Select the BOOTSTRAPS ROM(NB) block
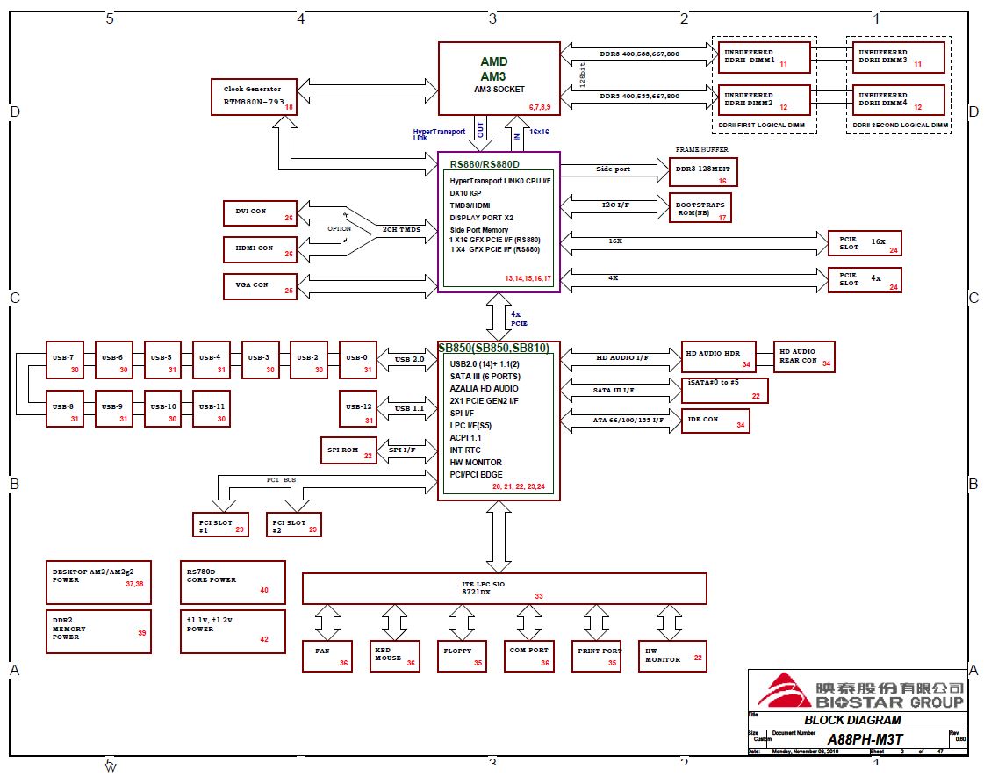 coord(700,208)
